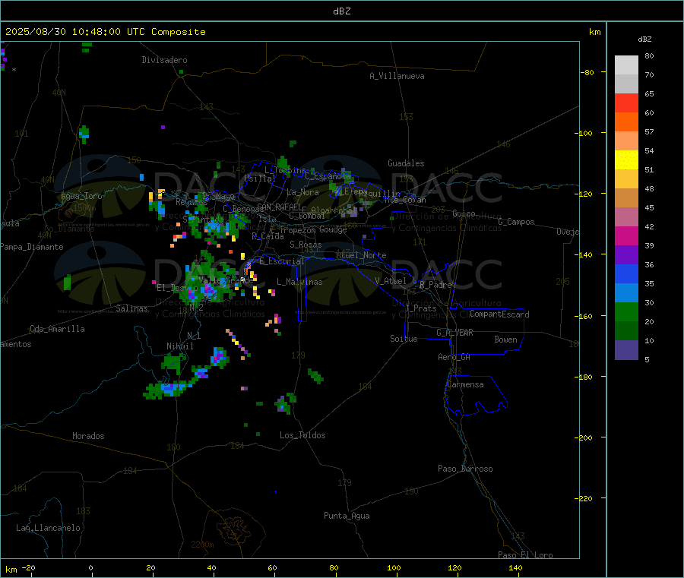684x578 pixels.
Task: Pick the yellow 51-54 dBZ legend swatch
Action: coord(626,160)
